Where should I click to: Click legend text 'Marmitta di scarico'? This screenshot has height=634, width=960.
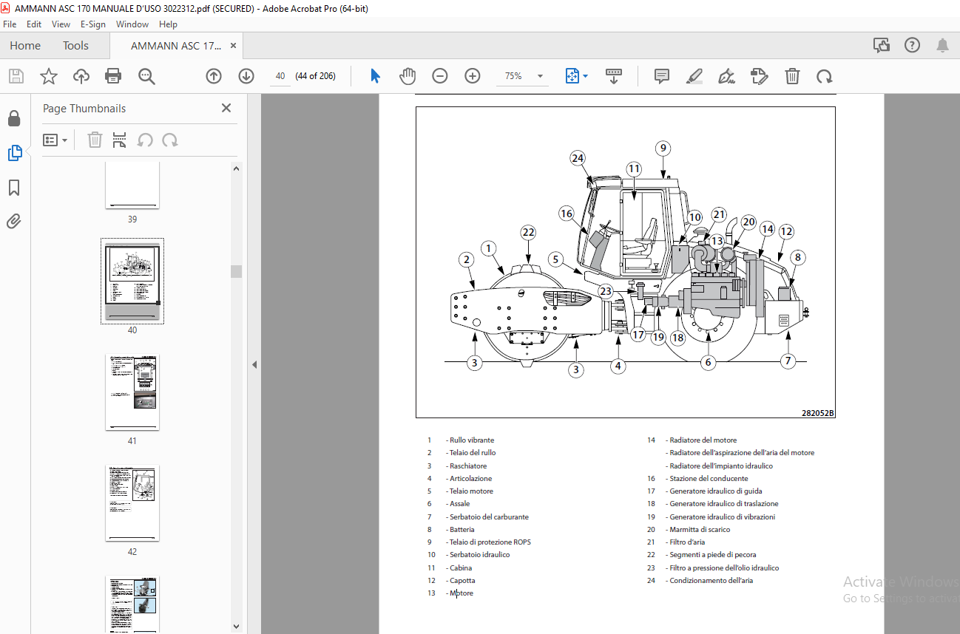(x=700, y=530)
